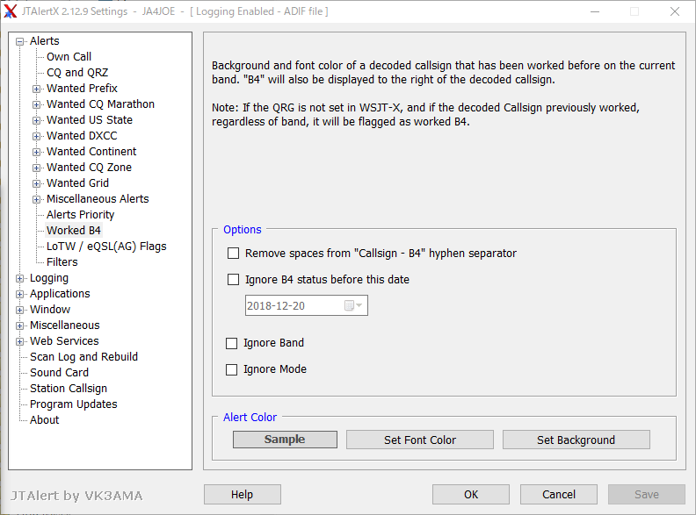Cancel the settings dialog
Viewport: 696px width, 515px height.
tap(559, 494)
